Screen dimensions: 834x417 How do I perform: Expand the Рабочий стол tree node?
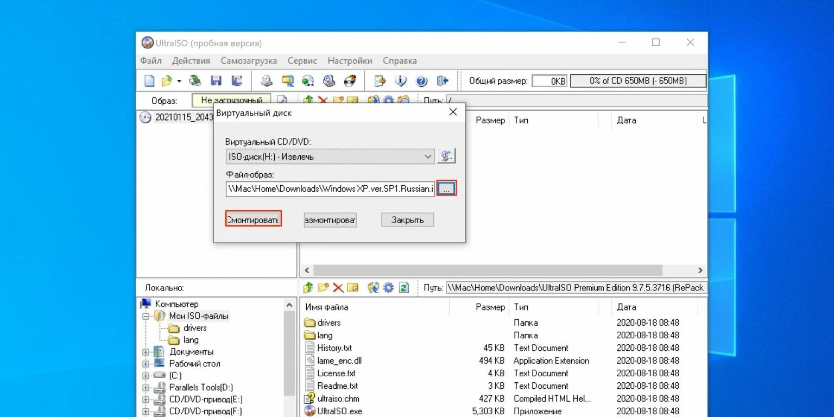[146, 364]
